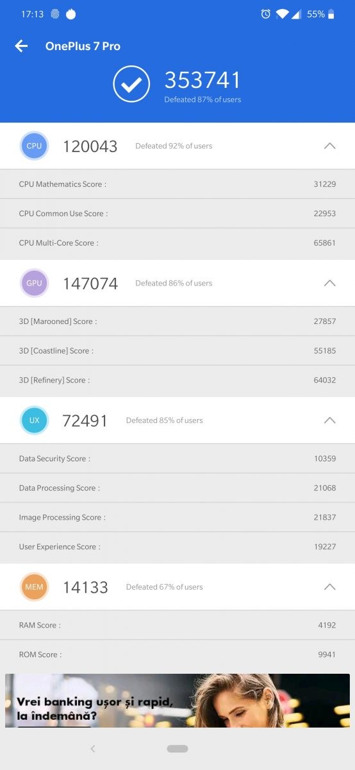
Task: Select the CPU Multi-Core Score row
Action: pyautogui.click(x=177, y=243)
